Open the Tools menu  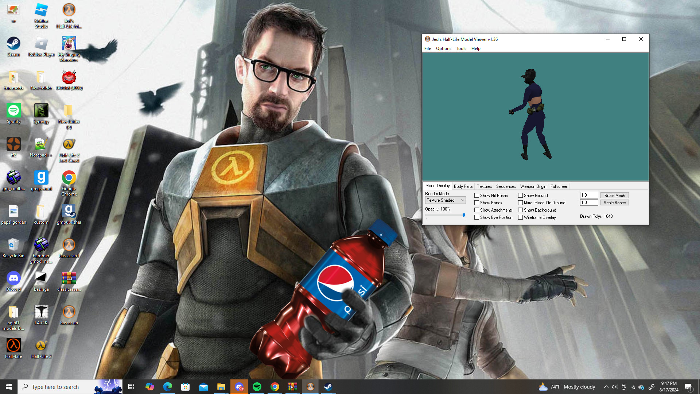[461, 48]
